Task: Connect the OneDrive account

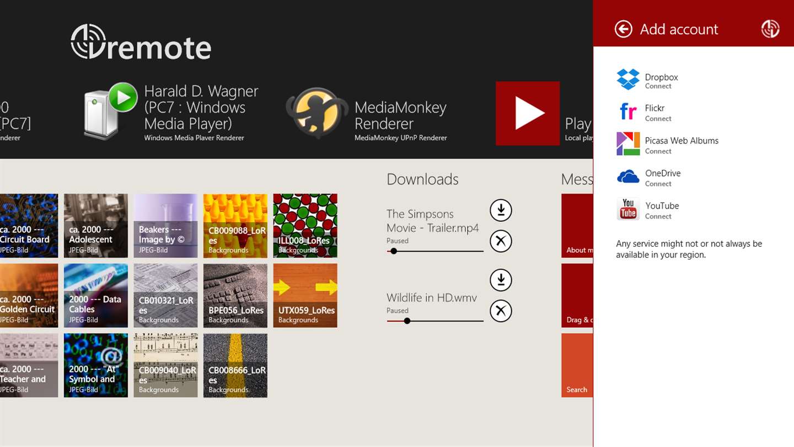Action: click(x=658, y=184)
